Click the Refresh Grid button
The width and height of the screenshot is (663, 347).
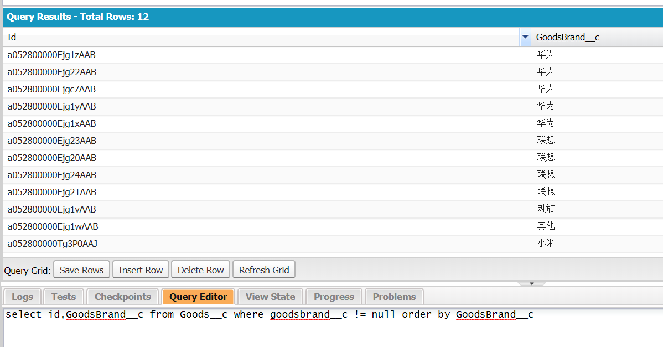coord(264,270)
